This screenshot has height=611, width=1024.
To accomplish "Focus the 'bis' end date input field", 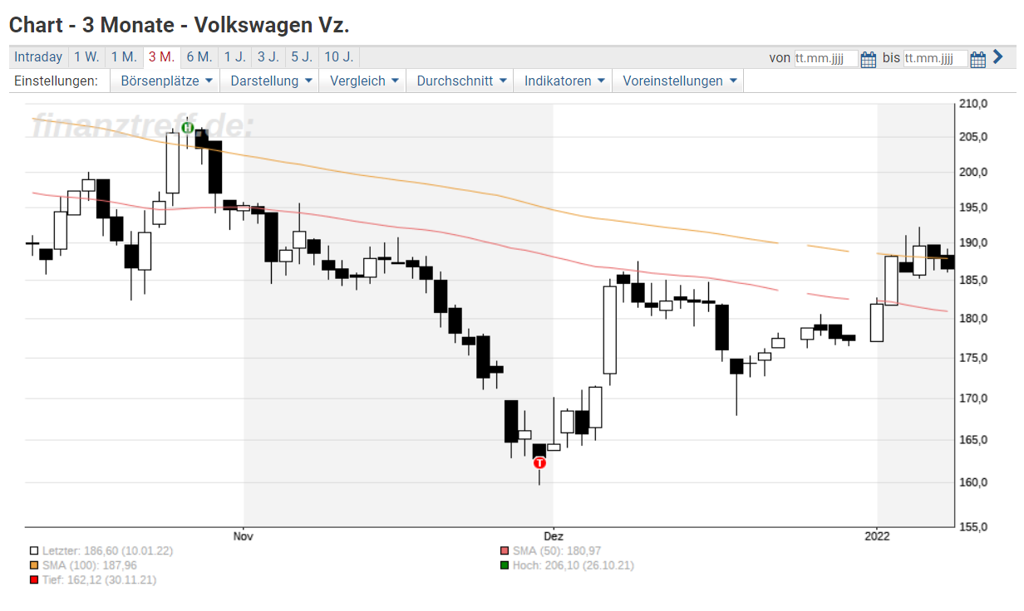I will tap(936, 58).
